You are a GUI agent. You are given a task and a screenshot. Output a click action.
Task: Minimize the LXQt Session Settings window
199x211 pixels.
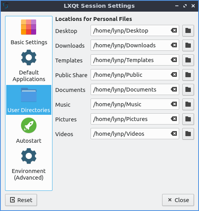click(177, 6)
